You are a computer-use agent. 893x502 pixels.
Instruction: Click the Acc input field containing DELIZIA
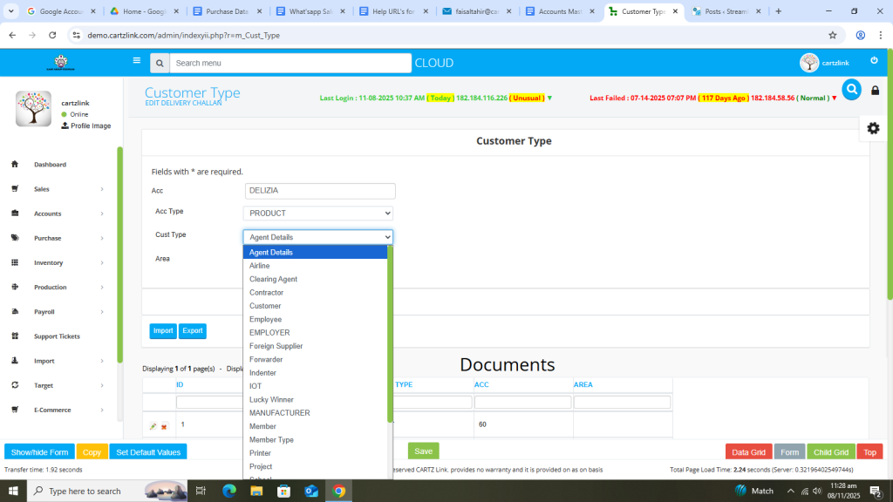tap(320, 191)
